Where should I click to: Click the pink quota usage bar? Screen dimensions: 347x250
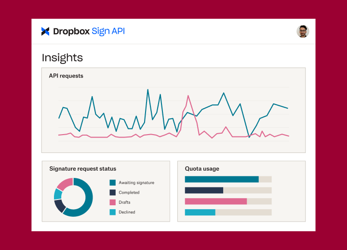(x=216, y=201)
